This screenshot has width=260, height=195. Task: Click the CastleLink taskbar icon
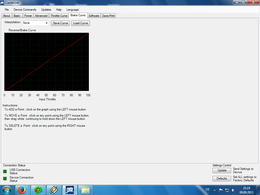point(70,190)
